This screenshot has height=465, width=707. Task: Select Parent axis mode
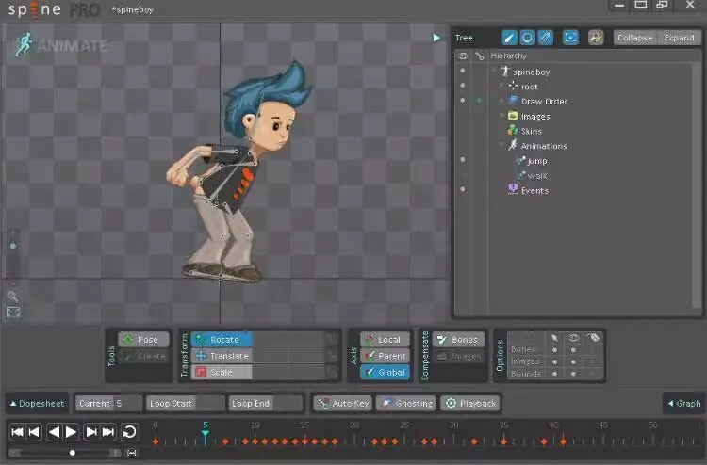(385, 356)
